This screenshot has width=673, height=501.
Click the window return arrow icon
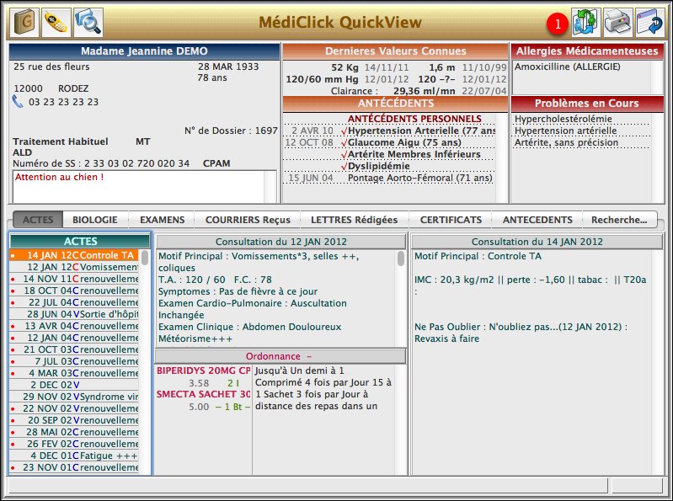[649, 22]
